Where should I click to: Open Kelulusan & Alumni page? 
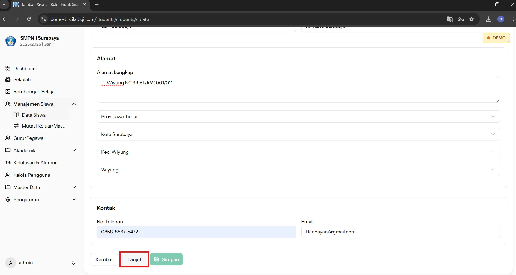coord(35,163)
